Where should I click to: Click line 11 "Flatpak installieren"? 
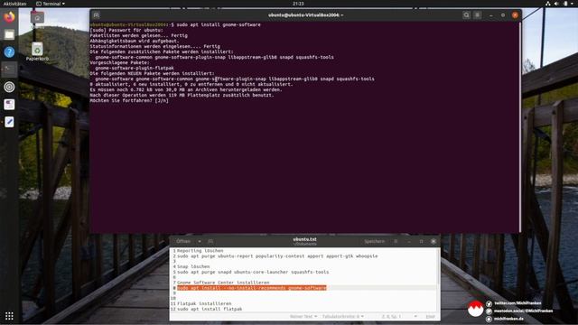(x=204, y=303)
